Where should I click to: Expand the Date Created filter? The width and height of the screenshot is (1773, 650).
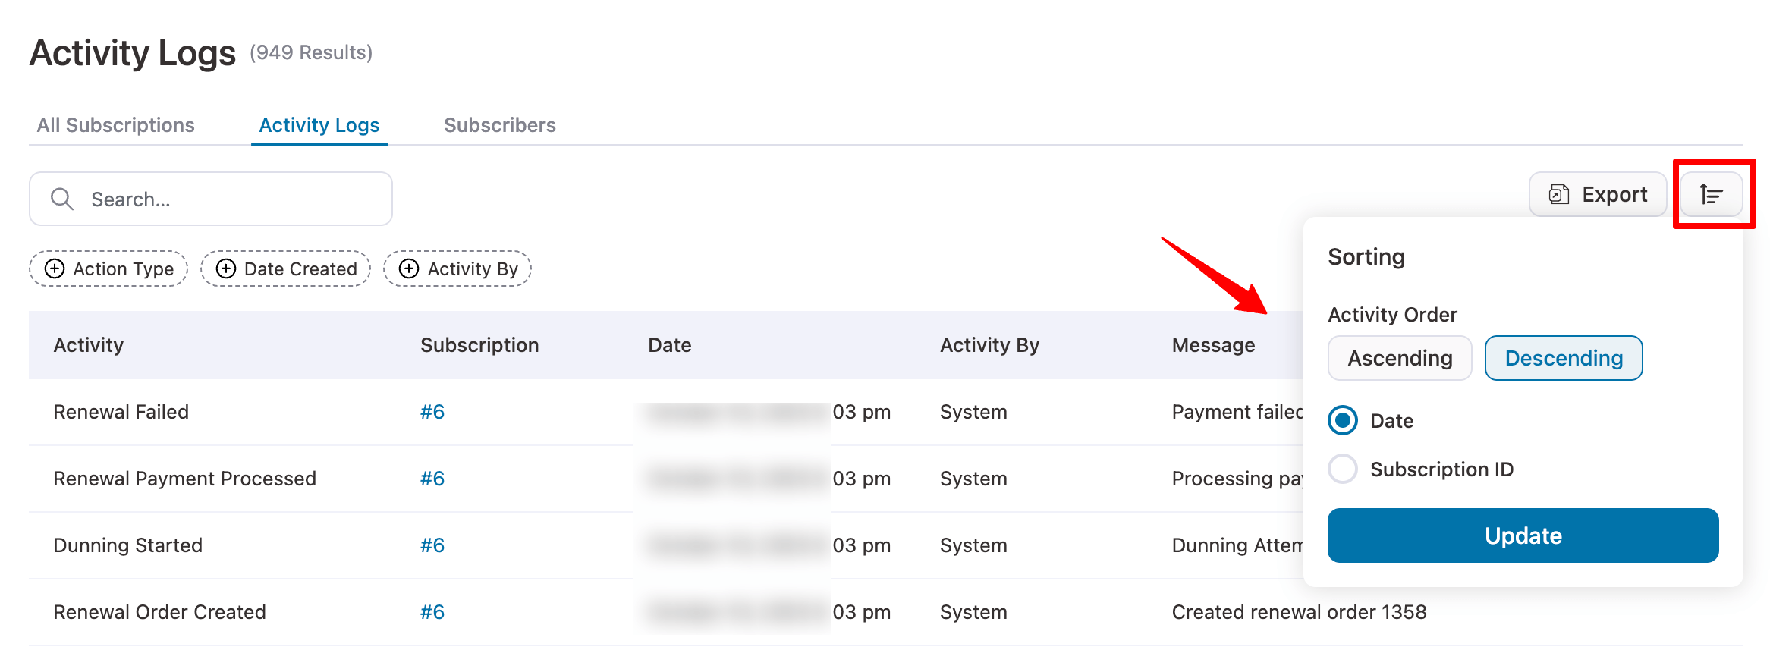tap(300, 269)
